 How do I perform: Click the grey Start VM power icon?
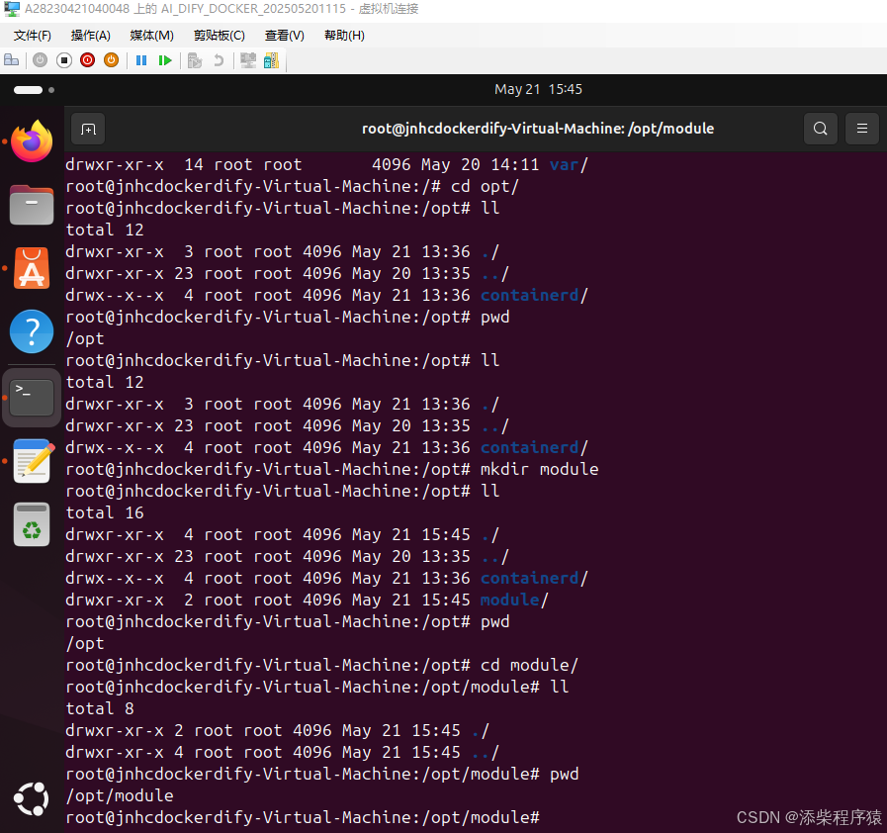pyautogui.click(x=40, y=60)
